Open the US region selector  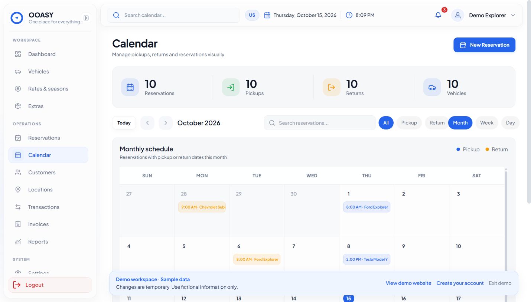(x=252, y=15)
